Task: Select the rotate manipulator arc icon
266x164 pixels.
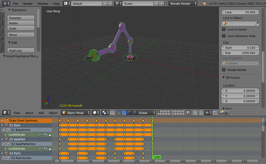Action: (129, 113)
